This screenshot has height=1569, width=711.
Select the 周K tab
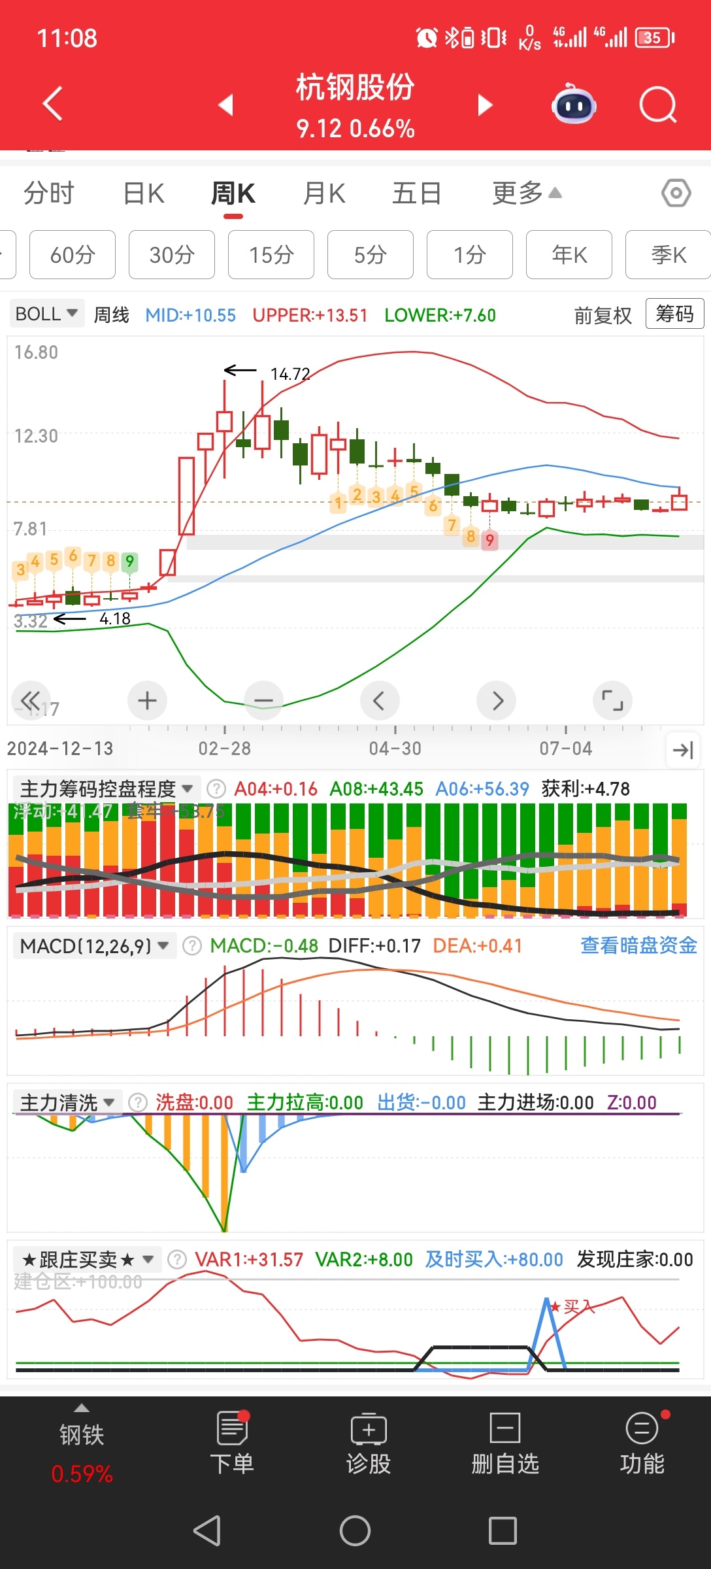coord(233,194)
